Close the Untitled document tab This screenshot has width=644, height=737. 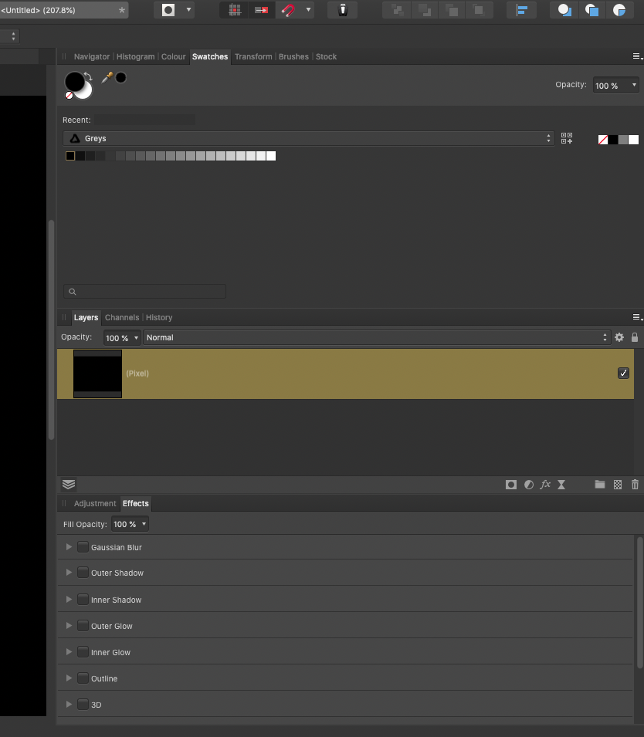(x=122, y=10)
